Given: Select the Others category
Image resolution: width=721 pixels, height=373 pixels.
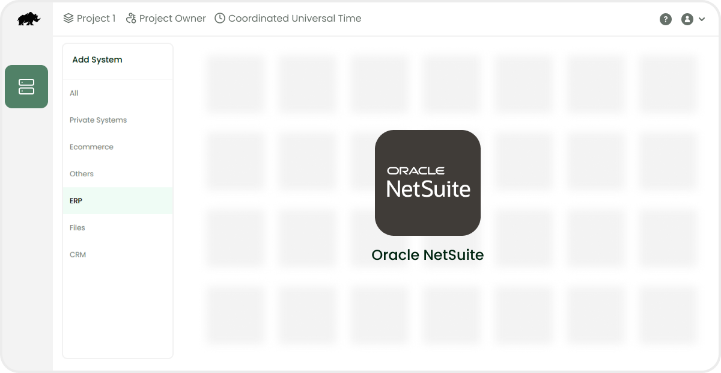Looking at the screenshot, I should click(x=82, y=174).
